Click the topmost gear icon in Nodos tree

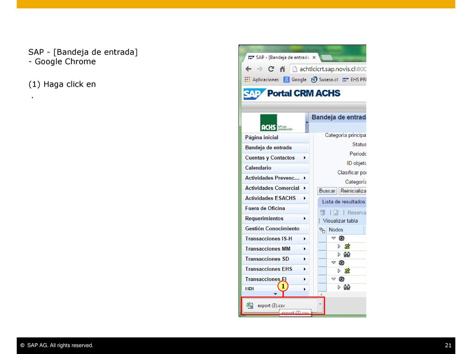(x=342, y=238)
